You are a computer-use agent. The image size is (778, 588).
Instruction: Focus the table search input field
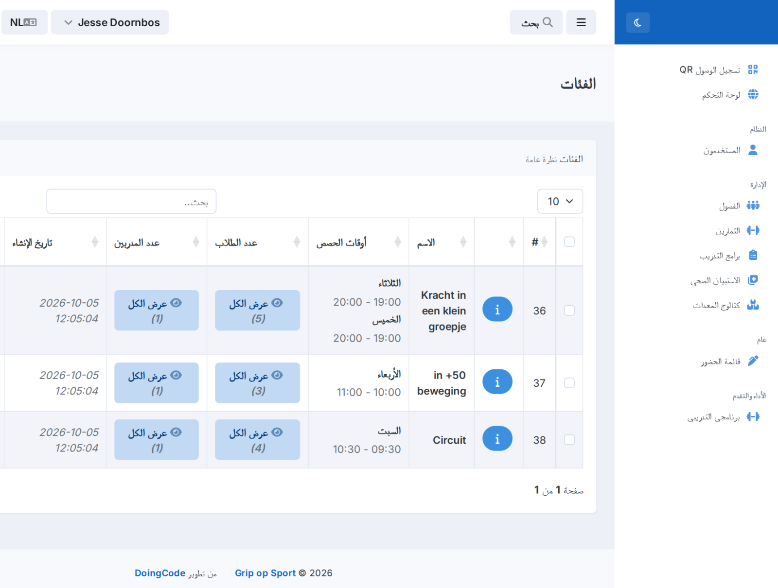pyautogui.click(x=131, y=201)
